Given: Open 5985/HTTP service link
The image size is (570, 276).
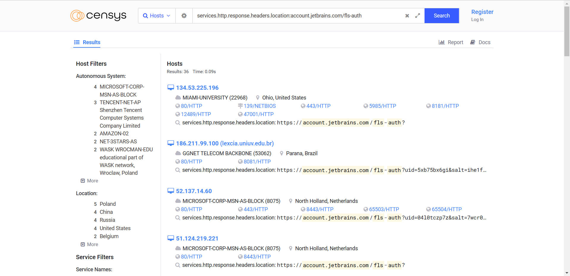Looking at the screenshot, I should pos(382,106).
